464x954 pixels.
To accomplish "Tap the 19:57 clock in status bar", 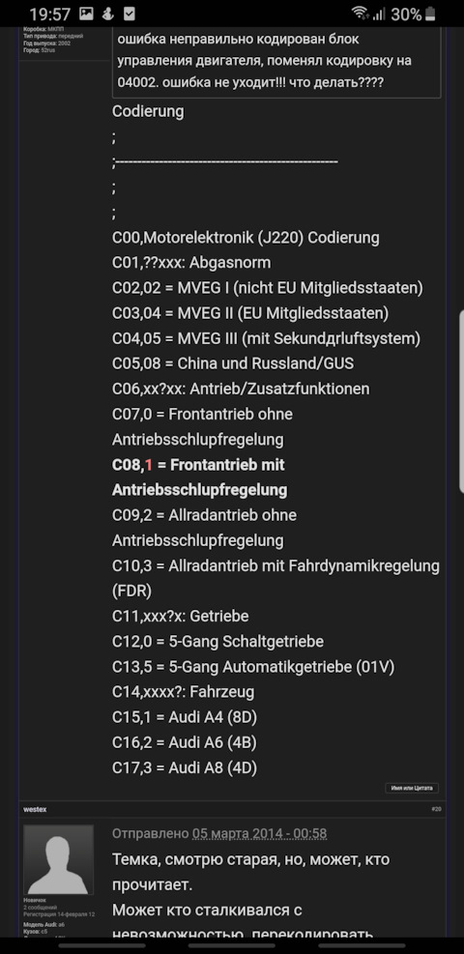I will point(50,14).
